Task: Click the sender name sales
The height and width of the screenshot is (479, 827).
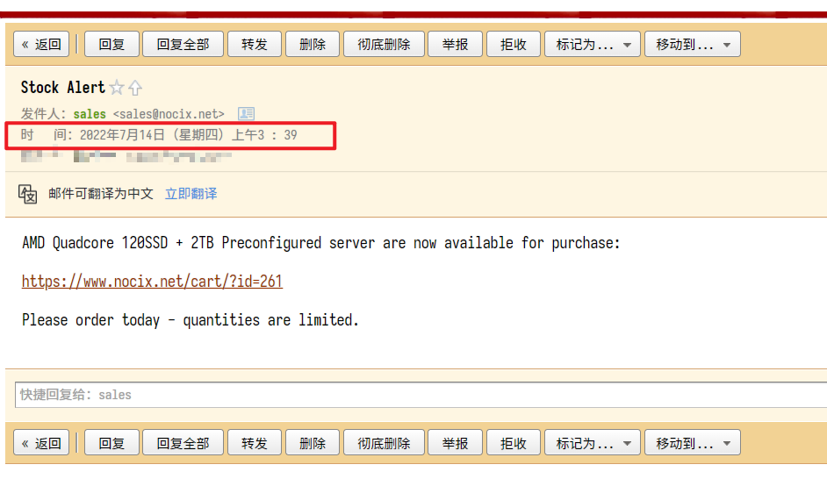Action: [x=90, y=114]
